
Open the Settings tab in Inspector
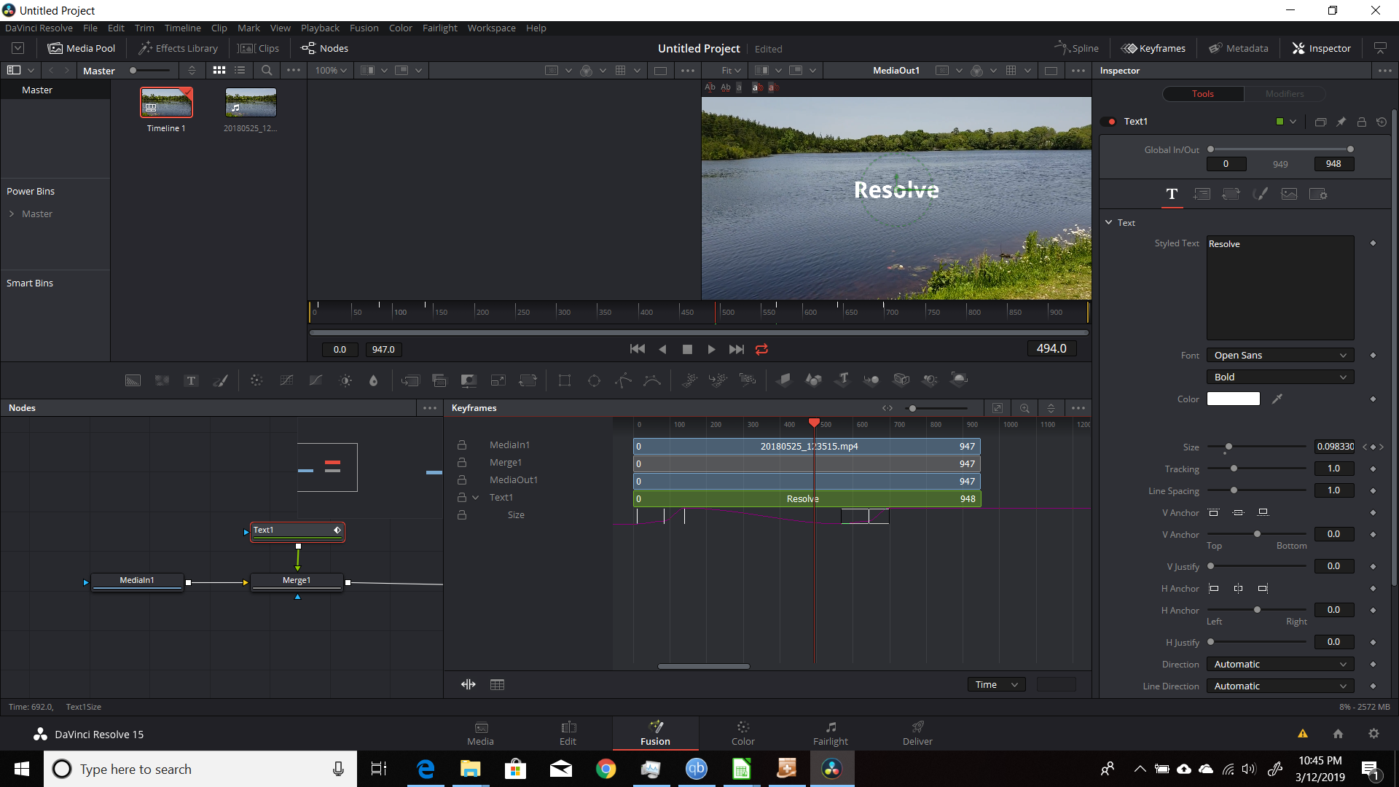point(1318,194)
